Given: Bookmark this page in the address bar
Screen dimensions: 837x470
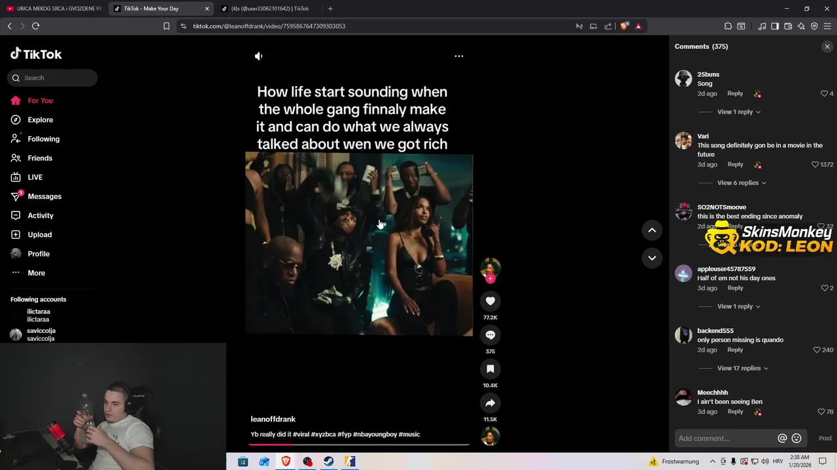Looking at the screenshot, I should [166, 26].
